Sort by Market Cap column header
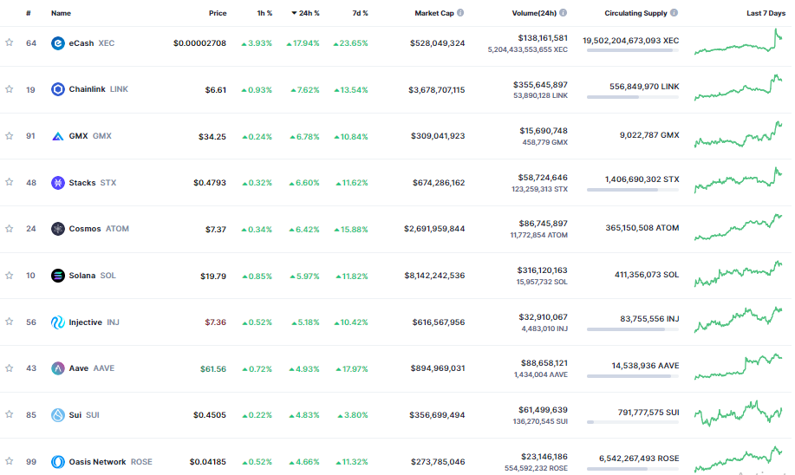The image size is (795, 475). tap(434, 13)
